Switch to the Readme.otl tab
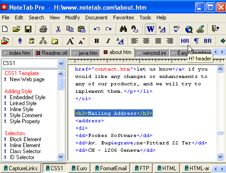Image resolution: width=226 pixels, height=173 pixels. click(52, 53)
